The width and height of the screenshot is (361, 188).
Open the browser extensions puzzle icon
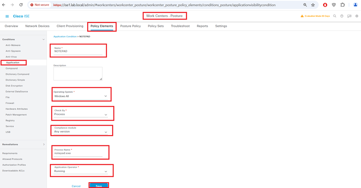(343, 5)
